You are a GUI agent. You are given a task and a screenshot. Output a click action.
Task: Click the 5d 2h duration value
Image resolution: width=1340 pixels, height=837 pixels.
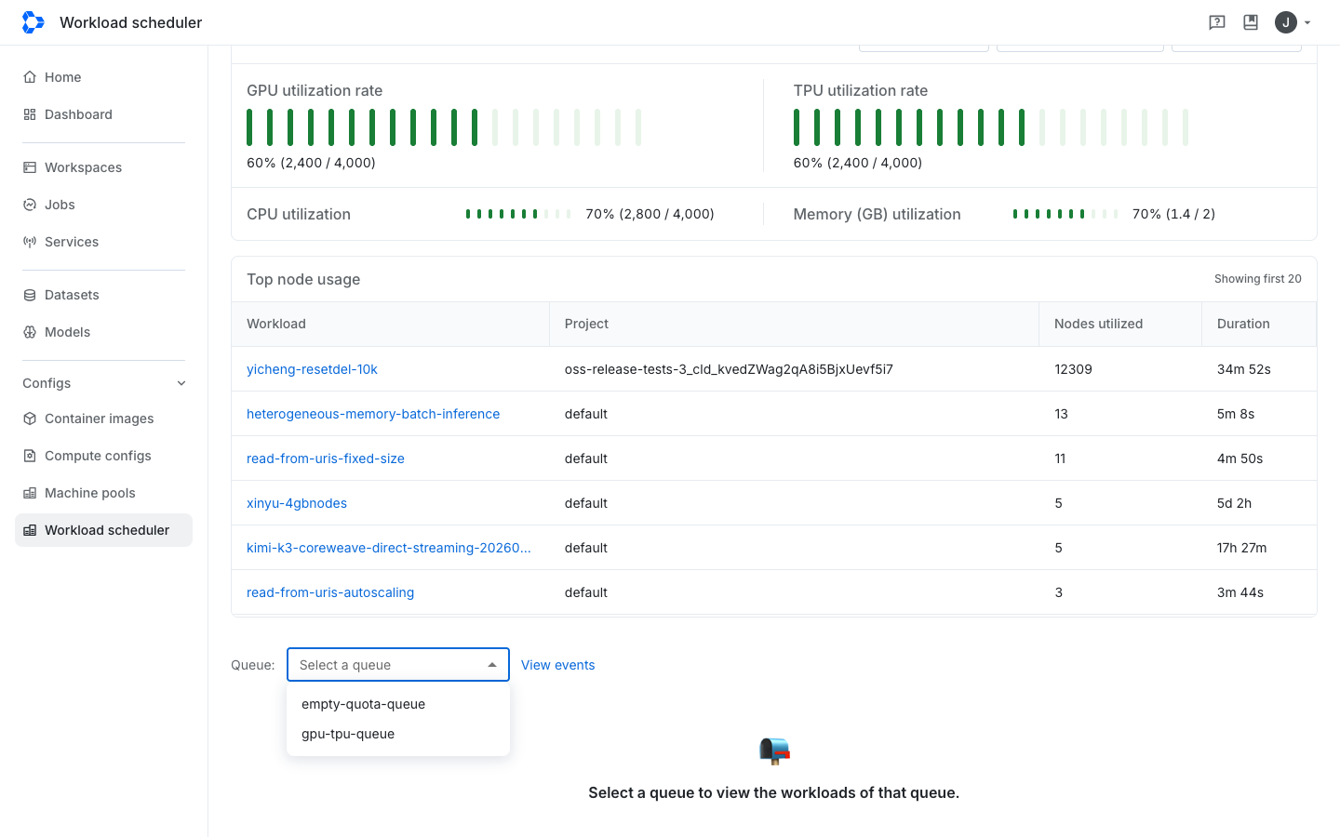[x=1234, y=503]
